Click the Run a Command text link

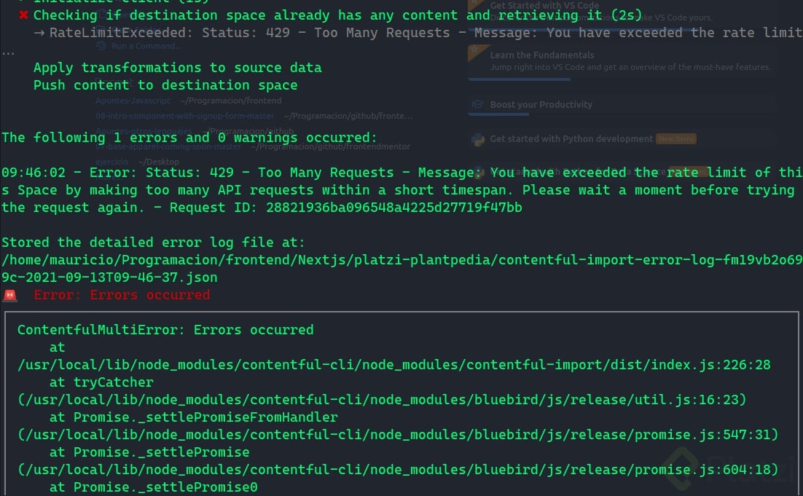pos(146,45)
